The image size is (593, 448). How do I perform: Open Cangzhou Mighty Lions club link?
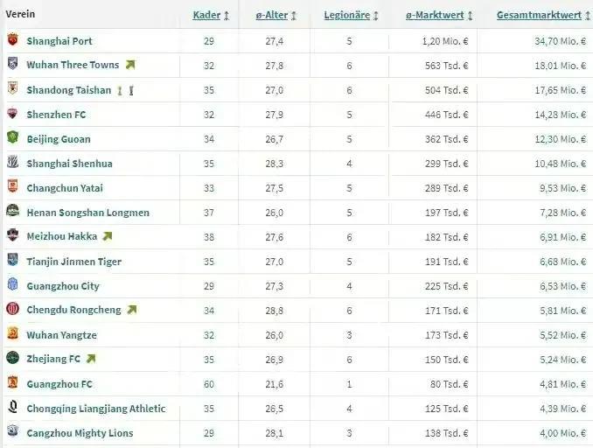coord(80,433)
